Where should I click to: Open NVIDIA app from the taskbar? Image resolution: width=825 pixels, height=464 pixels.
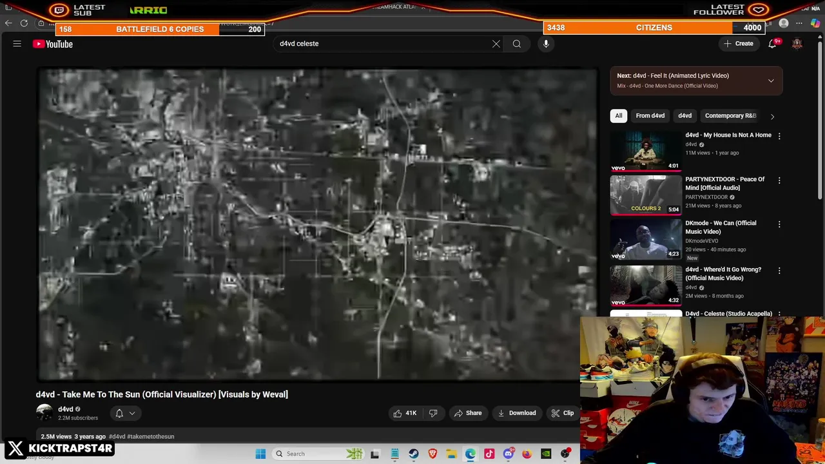(x=547, y=454)
